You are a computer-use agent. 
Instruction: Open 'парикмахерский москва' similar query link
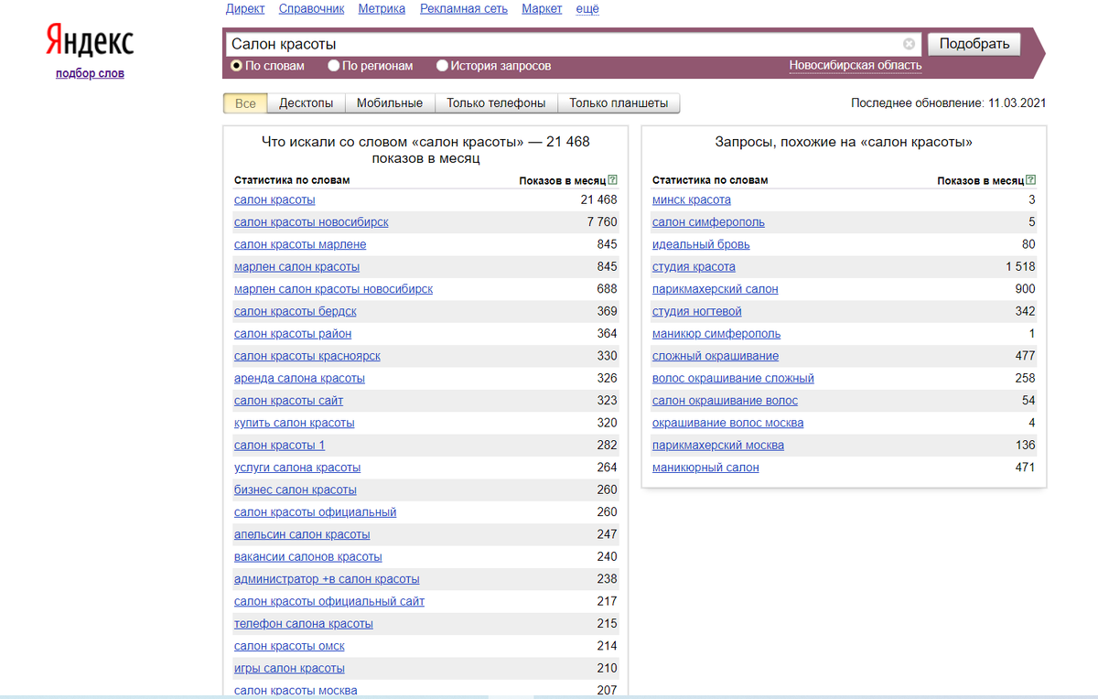tap(718, 446)
